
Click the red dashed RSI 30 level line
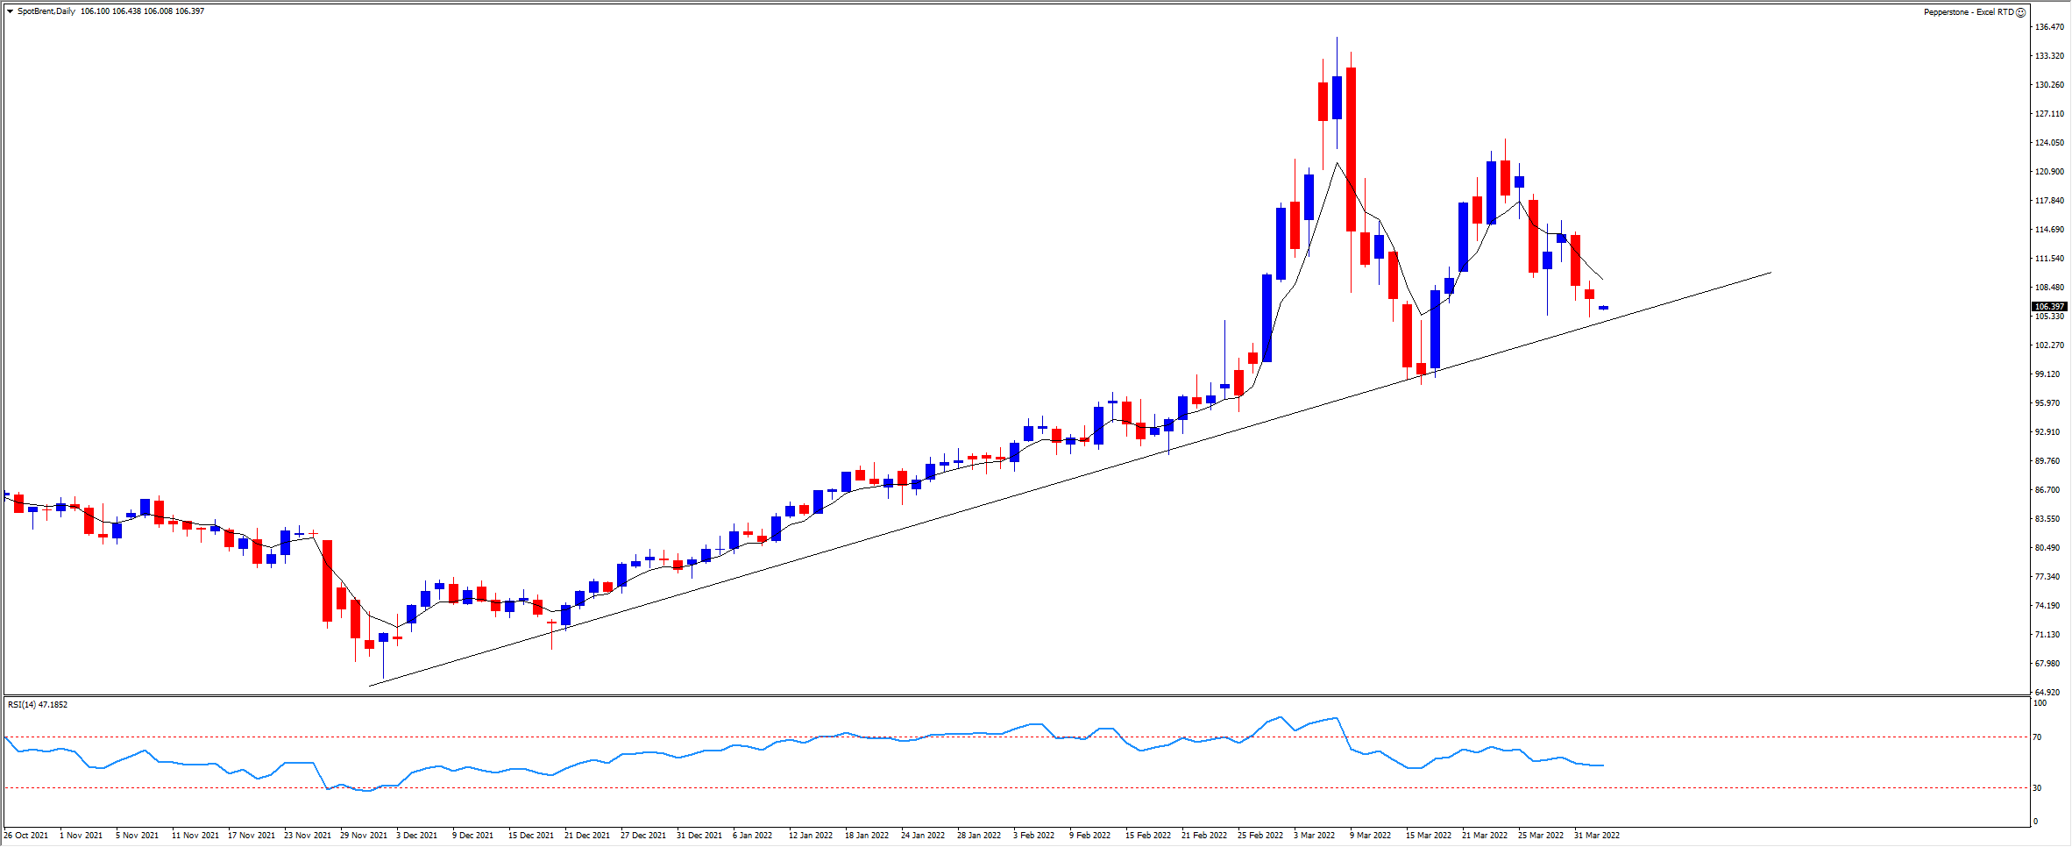coord(876,788)
